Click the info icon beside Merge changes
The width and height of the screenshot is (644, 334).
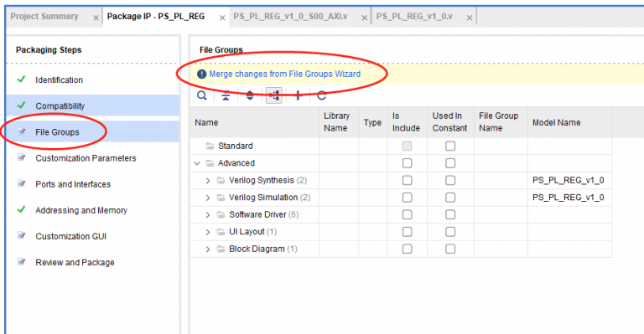[201, 75]
